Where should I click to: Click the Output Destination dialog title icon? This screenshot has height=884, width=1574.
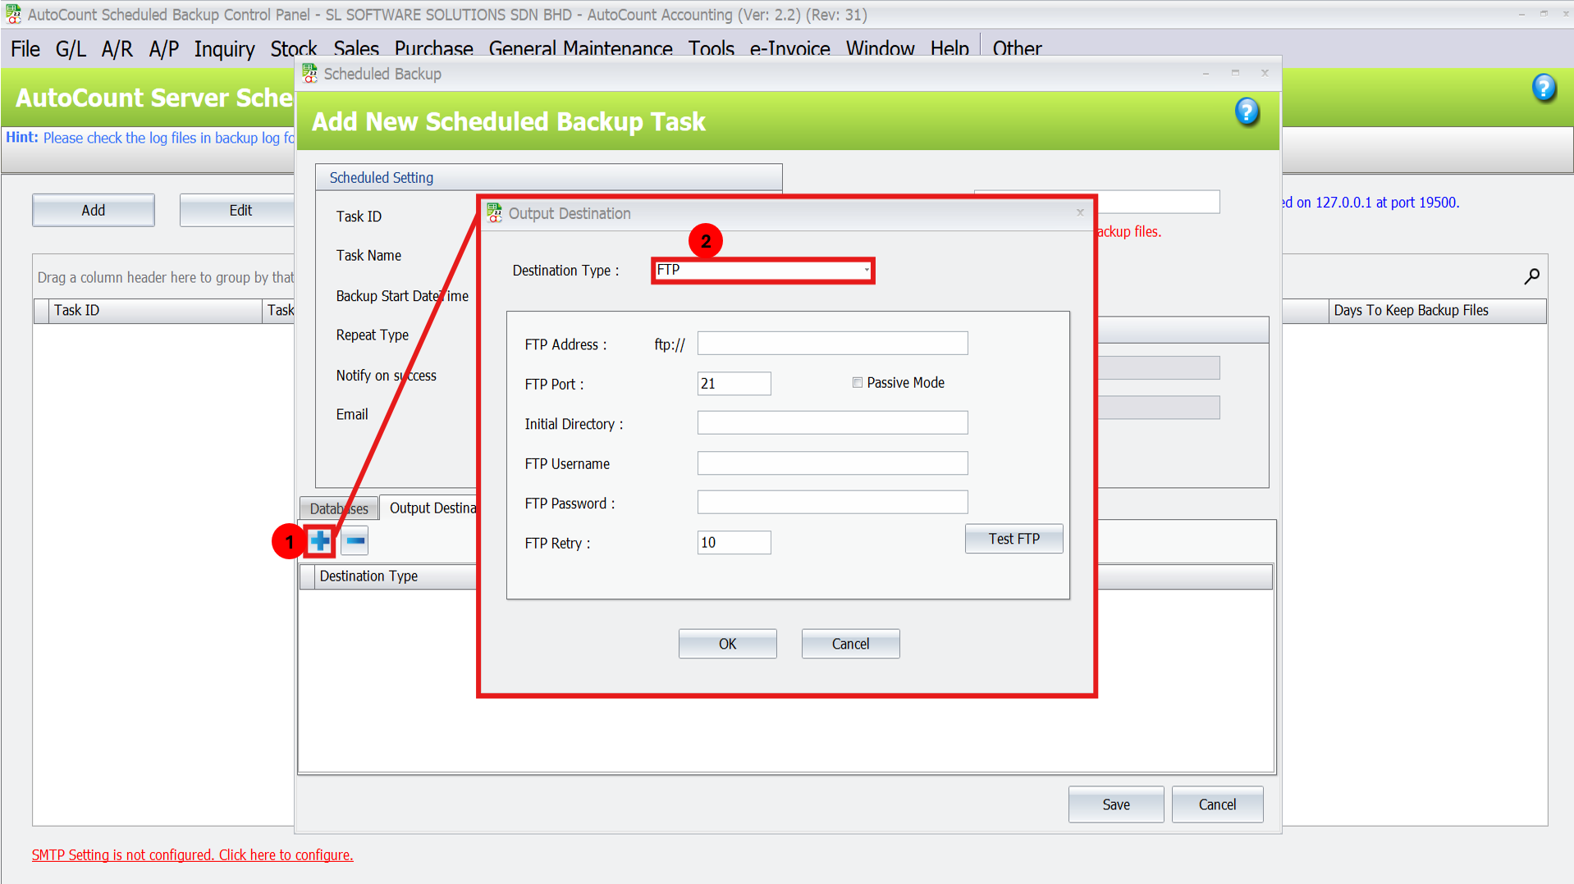(x=494, y=213)
